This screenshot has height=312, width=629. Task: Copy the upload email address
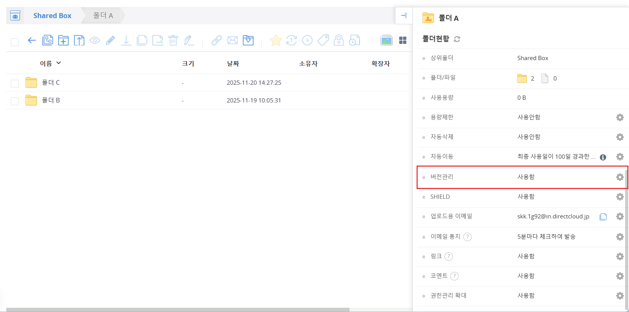(x=603, y=217)
